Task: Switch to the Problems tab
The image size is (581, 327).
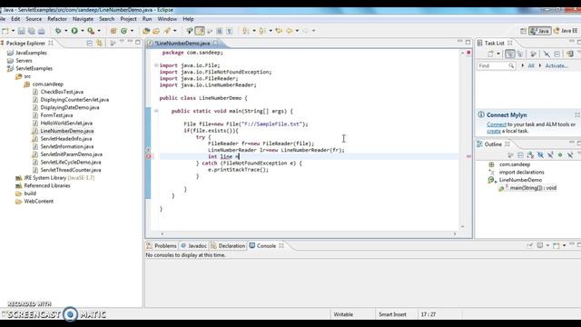Action: [162, 246]
